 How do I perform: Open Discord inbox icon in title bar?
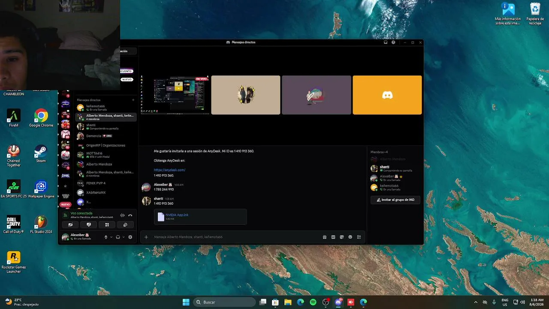(386, 42)
